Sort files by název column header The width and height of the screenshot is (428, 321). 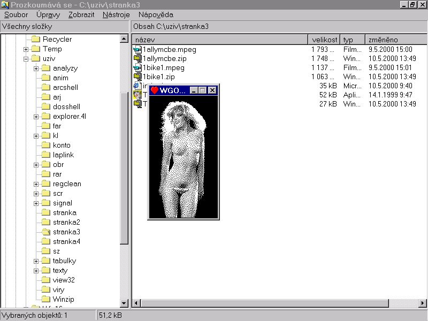[219, 40]
